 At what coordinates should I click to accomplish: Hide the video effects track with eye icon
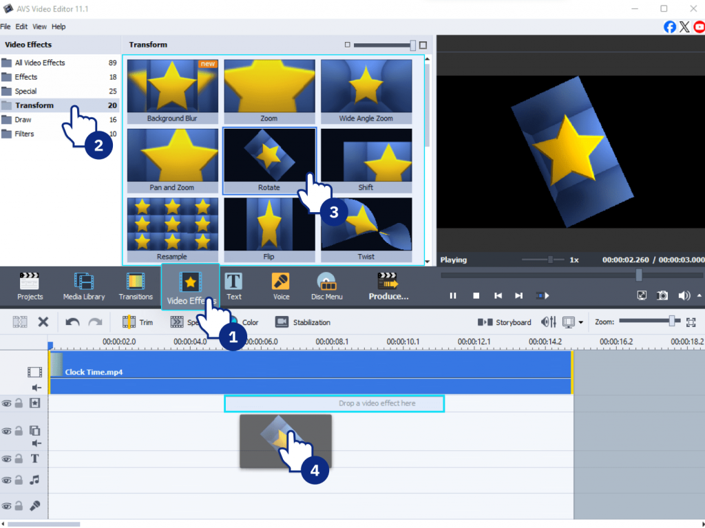[7, 403]
